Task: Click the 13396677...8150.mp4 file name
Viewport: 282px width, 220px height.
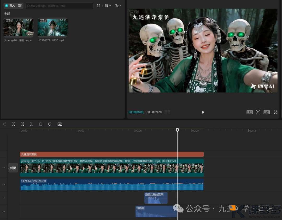Action: click(51, 40)
